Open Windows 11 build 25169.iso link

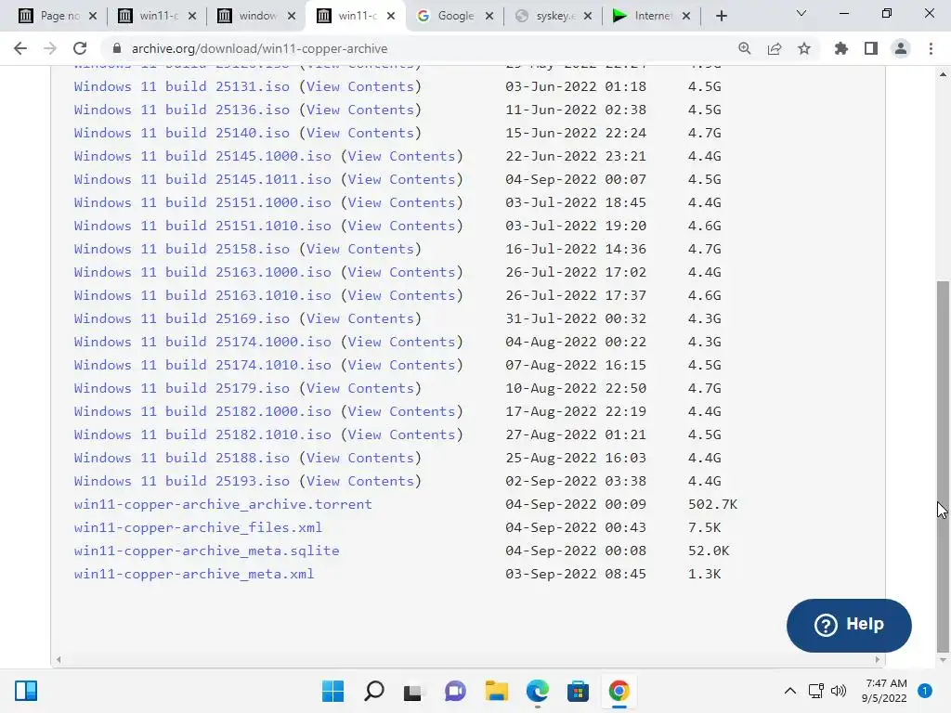pos(181,319)
